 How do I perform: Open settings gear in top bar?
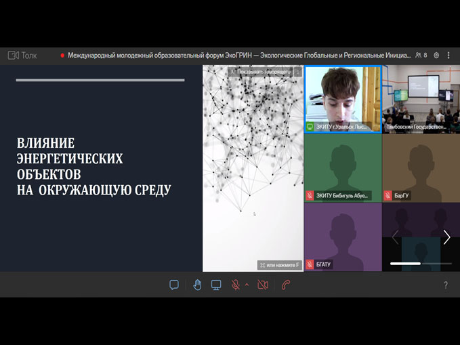tap(437, 55)
